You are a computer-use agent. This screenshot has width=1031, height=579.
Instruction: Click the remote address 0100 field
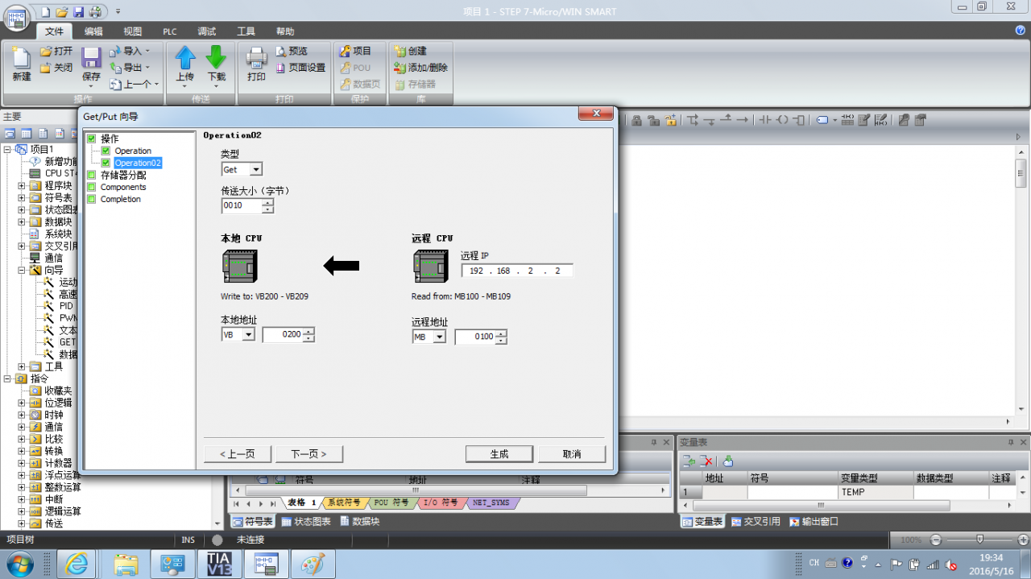click(x=475, y=337)
